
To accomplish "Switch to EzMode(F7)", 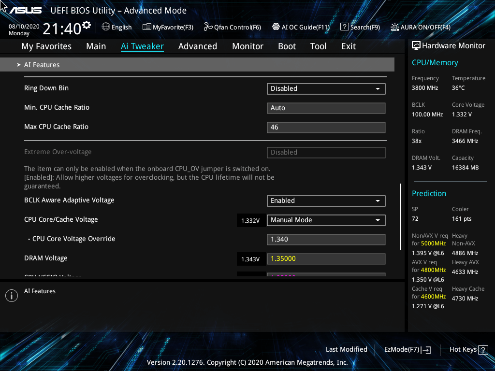I will coord(402,350).
